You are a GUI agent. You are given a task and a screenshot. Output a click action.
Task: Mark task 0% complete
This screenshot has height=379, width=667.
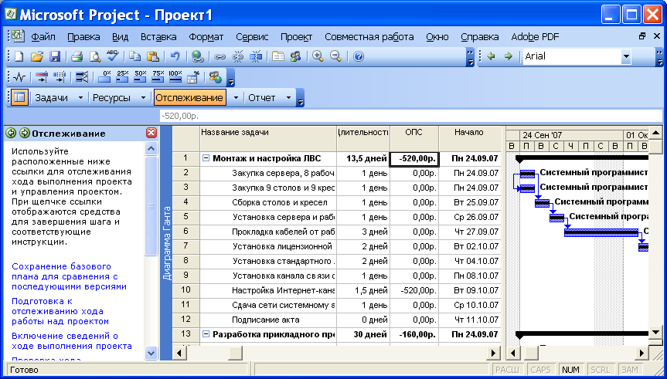(104, 77)
